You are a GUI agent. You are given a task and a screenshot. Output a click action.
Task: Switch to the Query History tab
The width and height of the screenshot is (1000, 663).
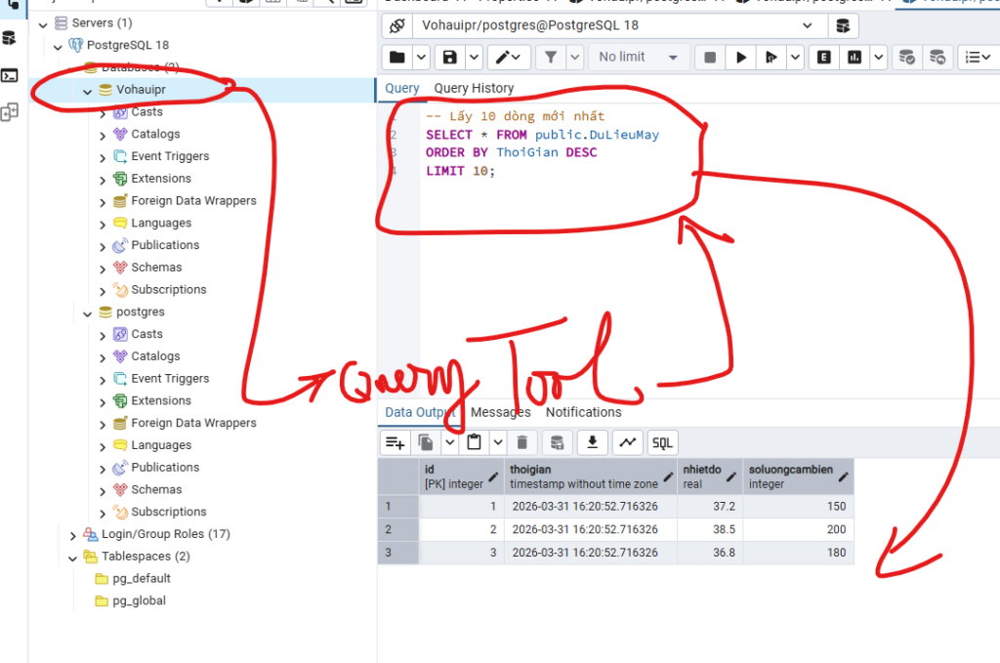pyautogui.click(x=474, y=88)
